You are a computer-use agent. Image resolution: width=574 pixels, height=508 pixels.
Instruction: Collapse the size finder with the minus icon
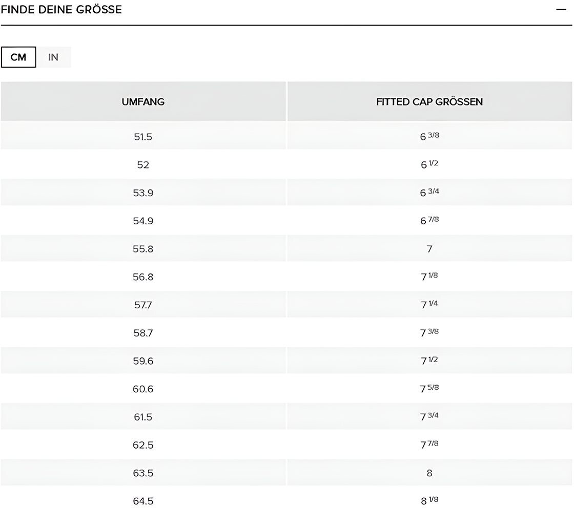561,10
